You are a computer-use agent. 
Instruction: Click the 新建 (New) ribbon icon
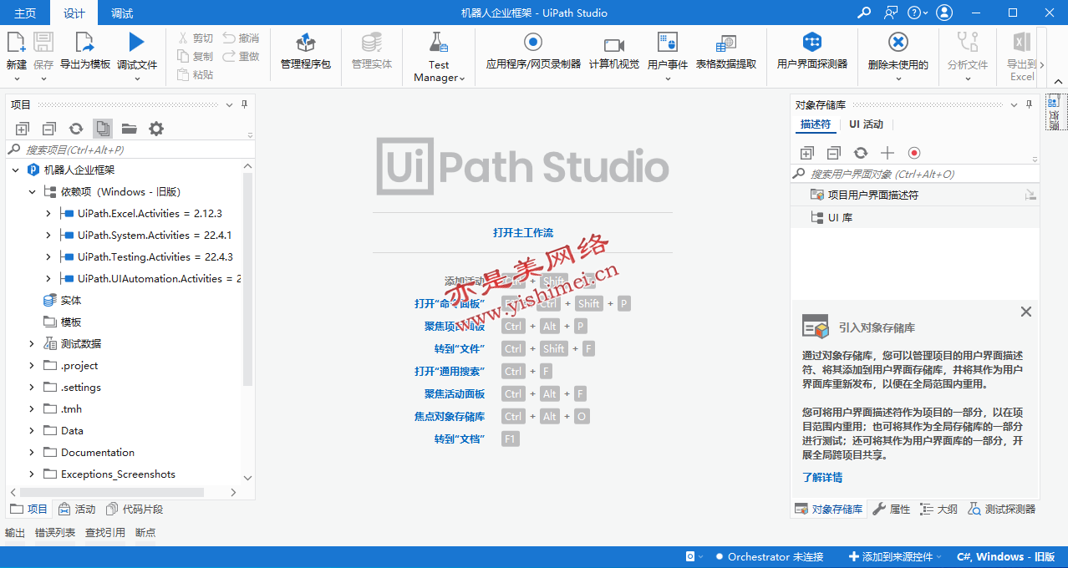pos(16,43)
